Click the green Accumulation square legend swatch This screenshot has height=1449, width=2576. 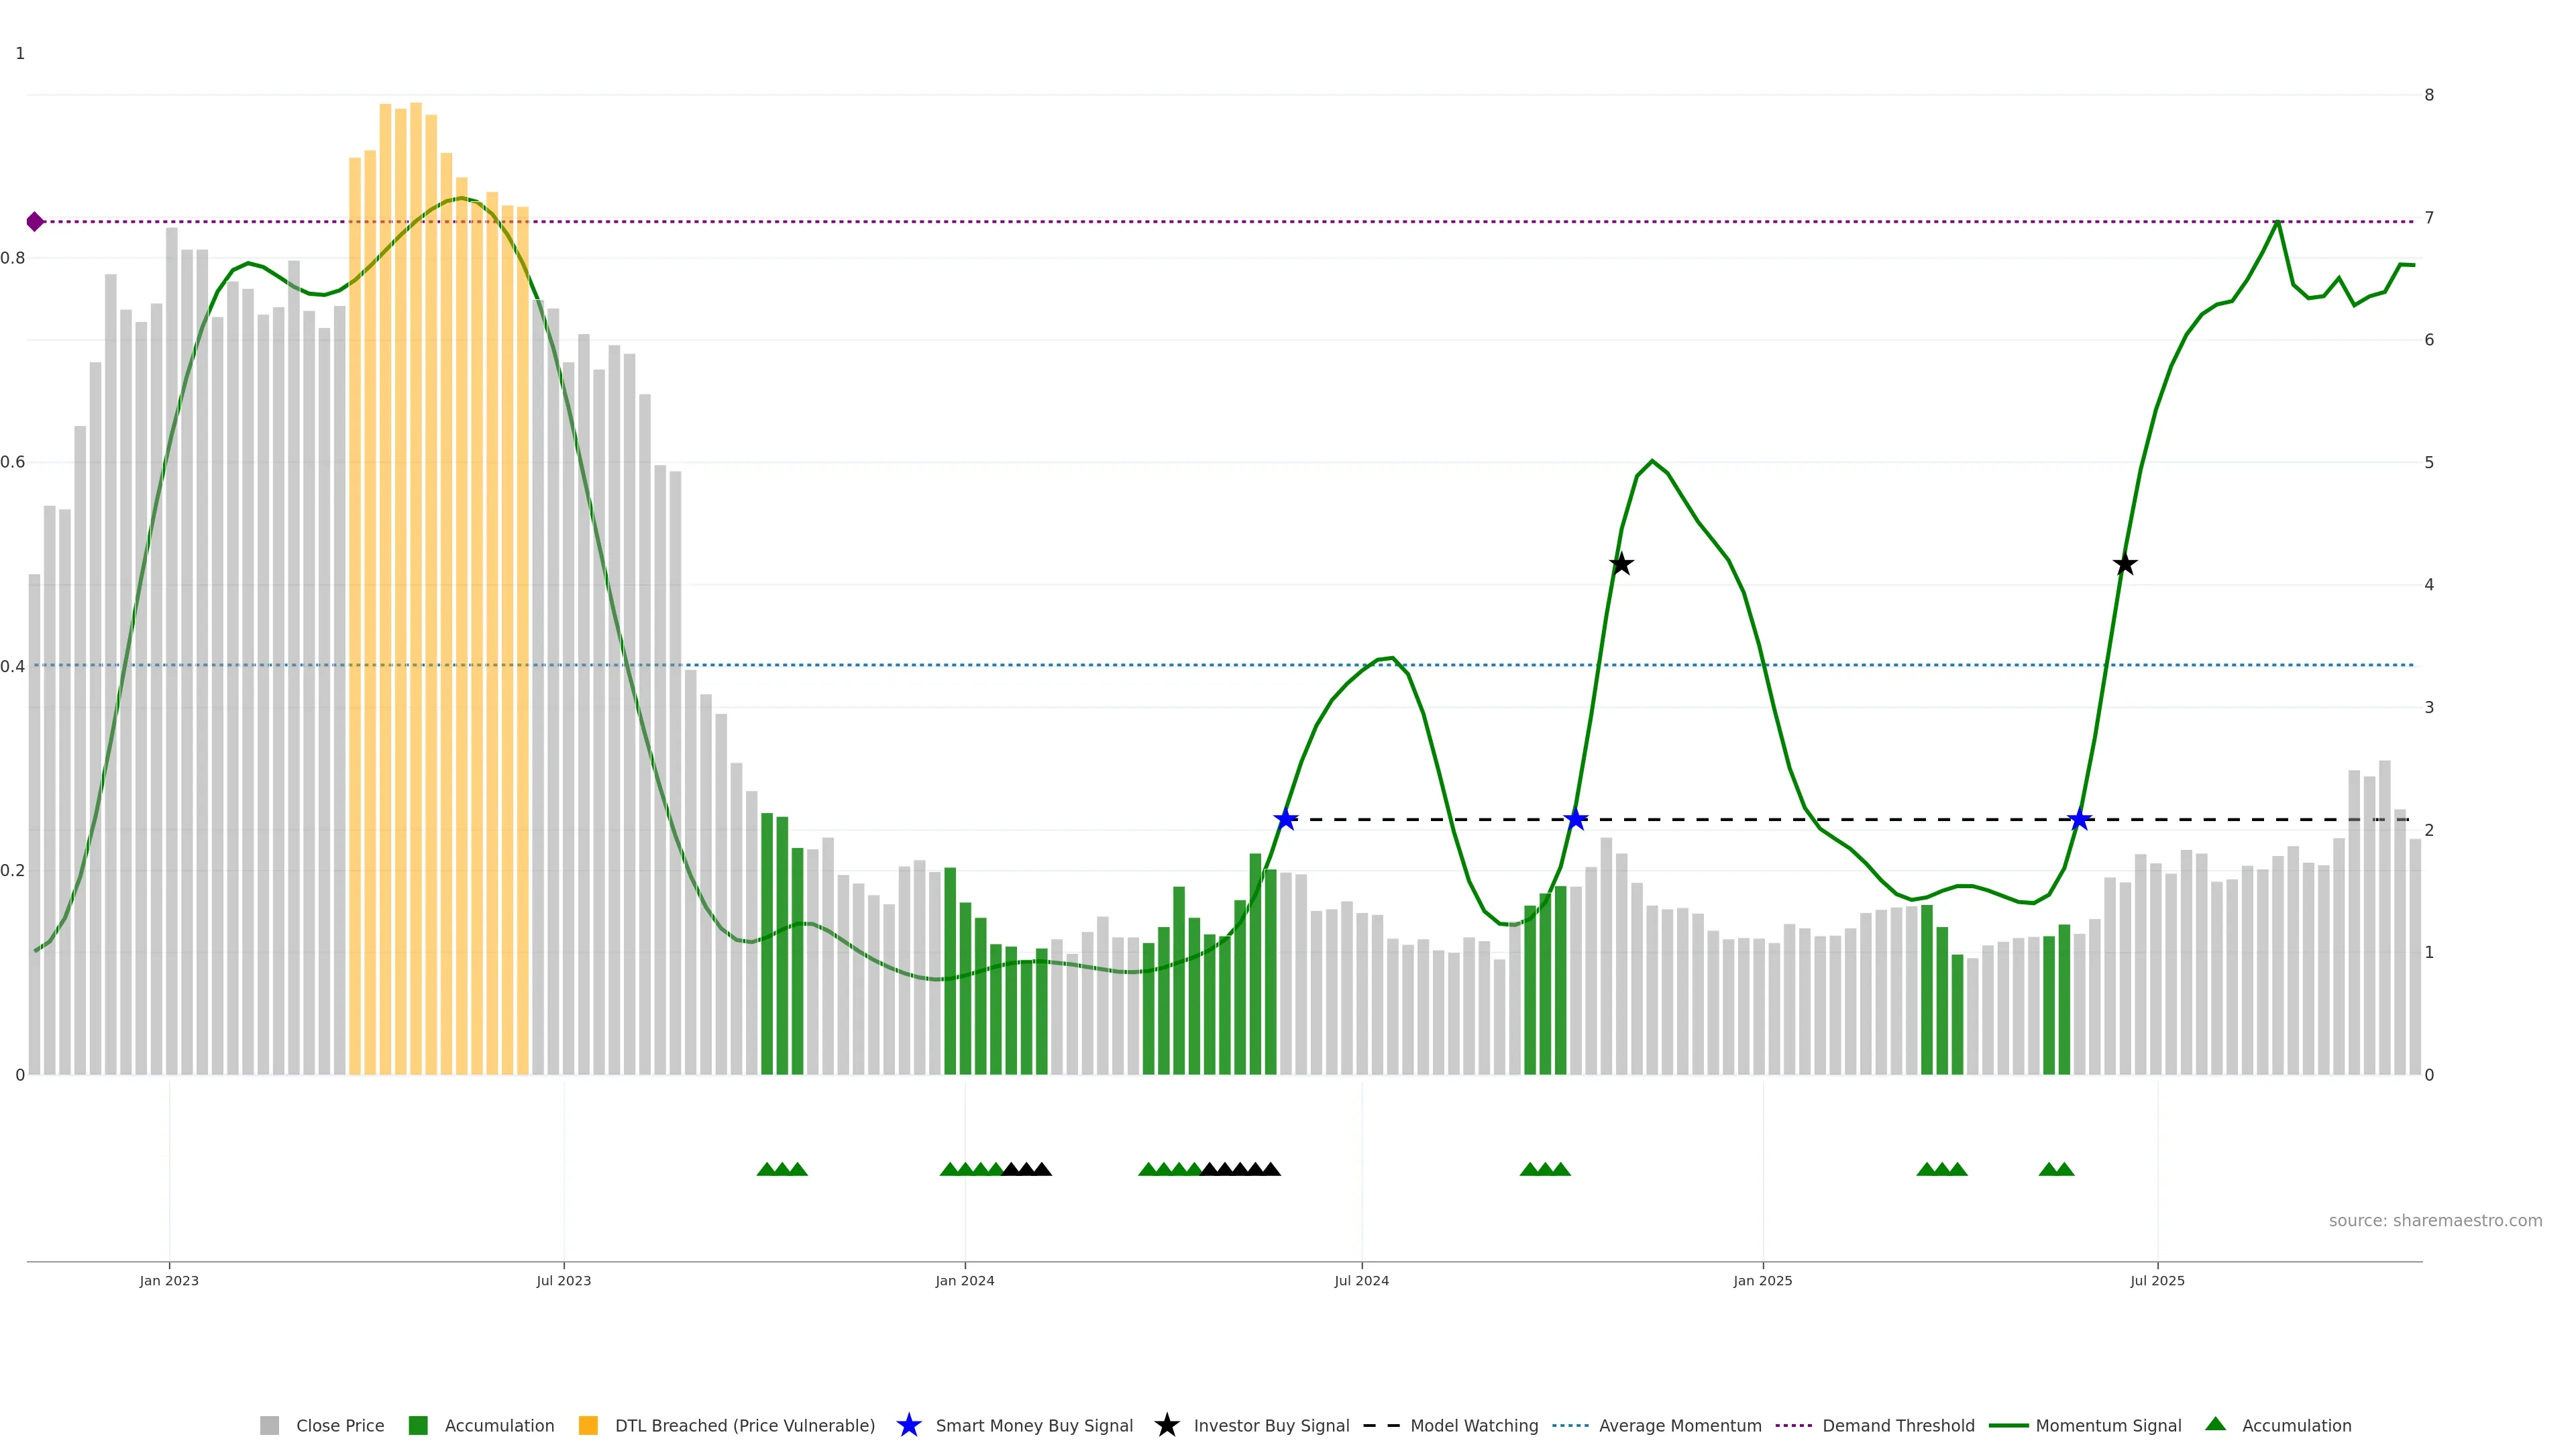418,1426
